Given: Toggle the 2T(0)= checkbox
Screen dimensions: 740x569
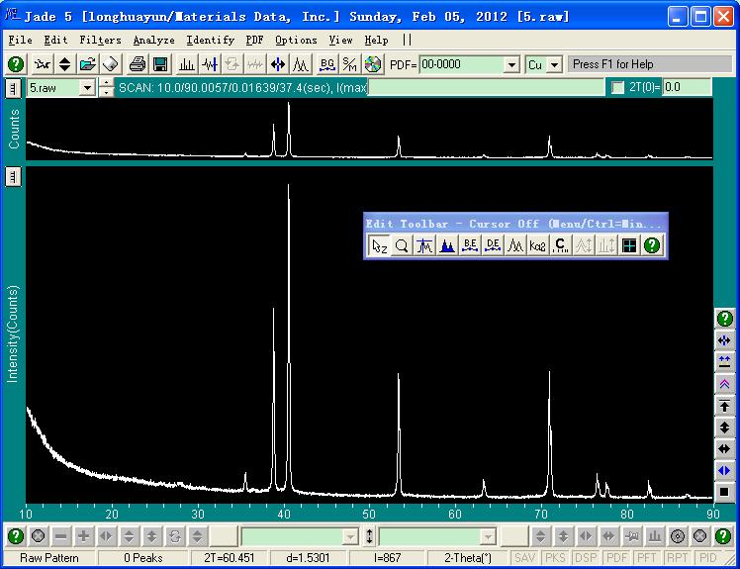Looking at the screenshot, I should 618,88.
